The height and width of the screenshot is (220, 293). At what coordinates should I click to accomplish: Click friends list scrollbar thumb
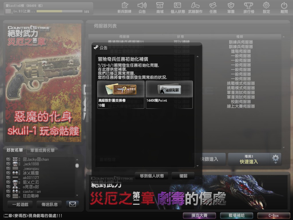pos(77,166)
